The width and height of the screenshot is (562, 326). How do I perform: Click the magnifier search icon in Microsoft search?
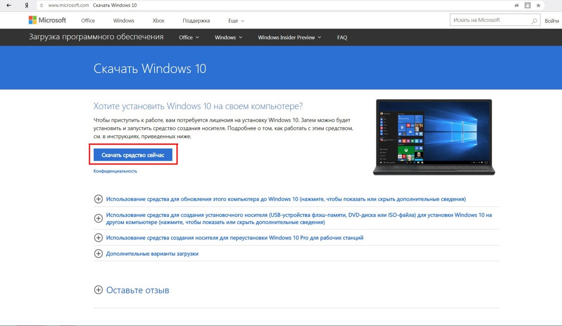click(x=534, y=21)
